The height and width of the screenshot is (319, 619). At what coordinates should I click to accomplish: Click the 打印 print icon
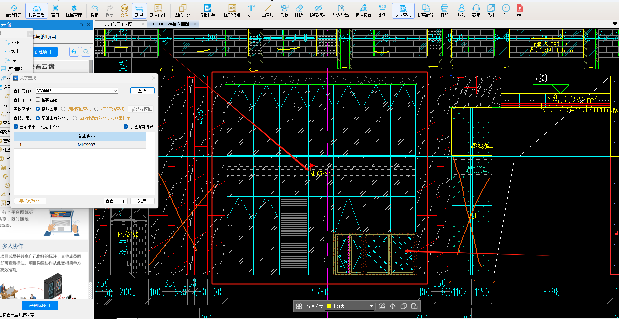click(445, 11)
